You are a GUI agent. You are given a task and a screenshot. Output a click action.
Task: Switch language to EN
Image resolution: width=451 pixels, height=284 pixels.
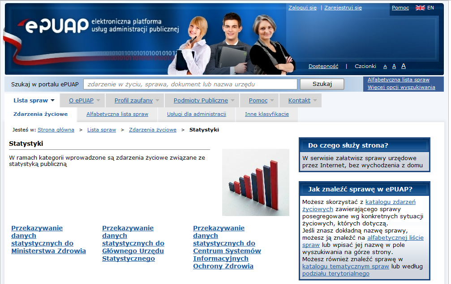pos(430,8)
